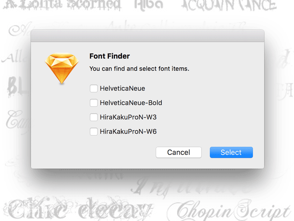Viewport: 294px width, 221px height.
Task: Click the Chic decay font sample
Action: point(77,209)
